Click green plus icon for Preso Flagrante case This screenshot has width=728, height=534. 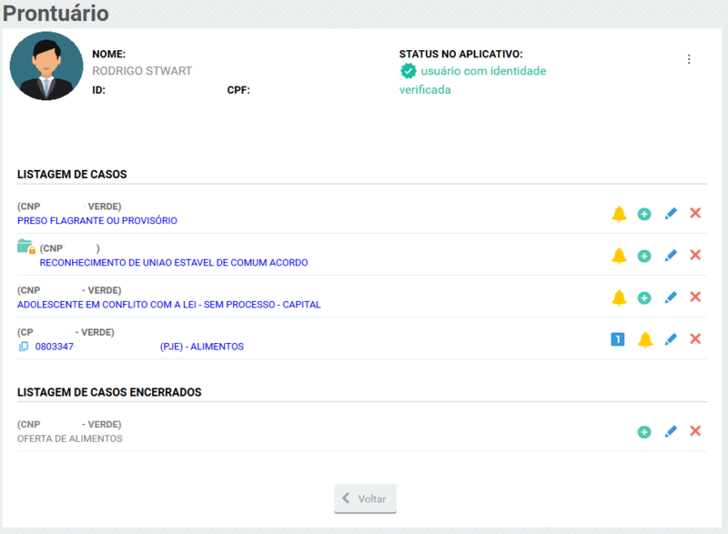point(644,214)
